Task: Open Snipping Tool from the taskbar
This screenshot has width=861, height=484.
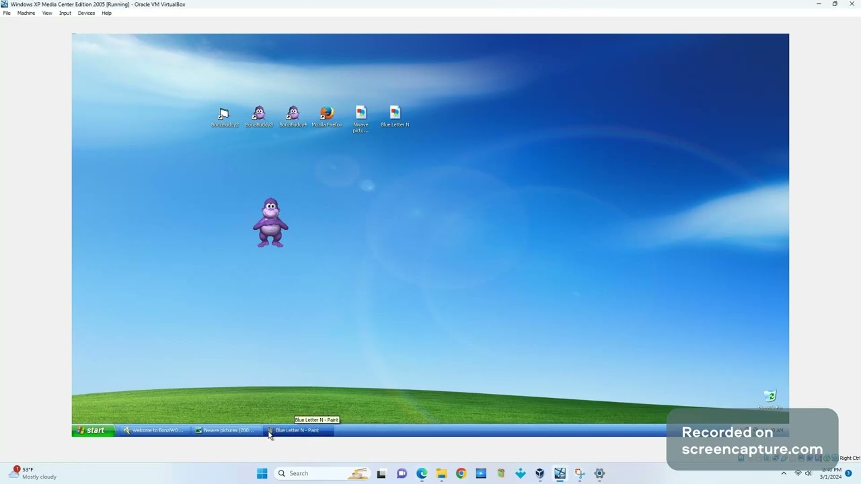Action: tap(580, 473)
